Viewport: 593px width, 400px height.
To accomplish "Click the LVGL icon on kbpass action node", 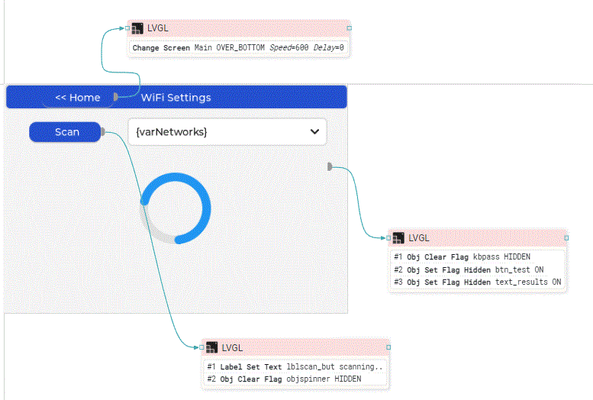I will click(x=398, y=238).
